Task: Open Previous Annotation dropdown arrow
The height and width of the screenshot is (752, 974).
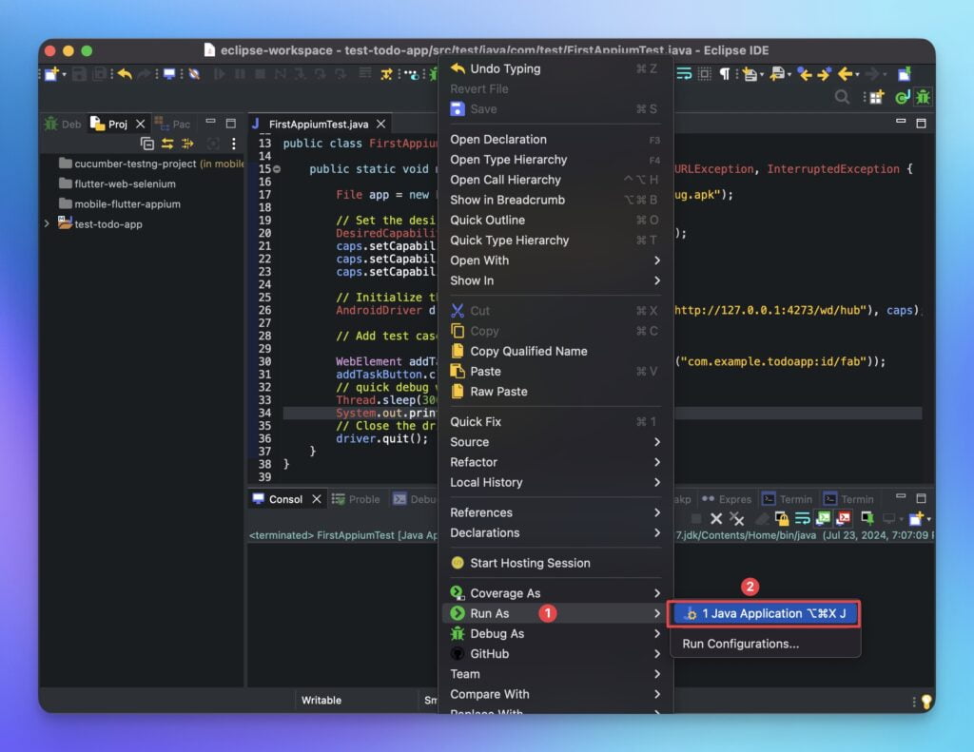Action: click(x=789, y=75)
